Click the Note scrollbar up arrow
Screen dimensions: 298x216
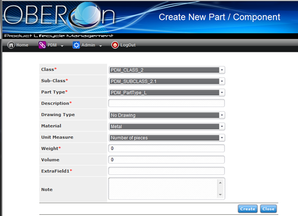(x=221, y=183)
